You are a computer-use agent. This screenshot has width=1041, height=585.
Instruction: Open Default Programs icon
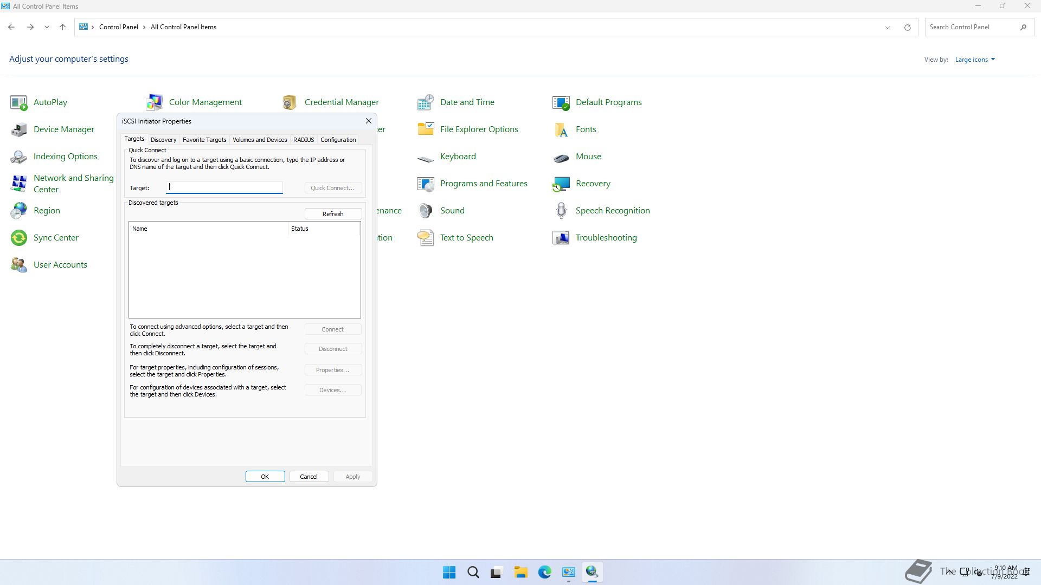pyautogui.click(x=561, y=102)
